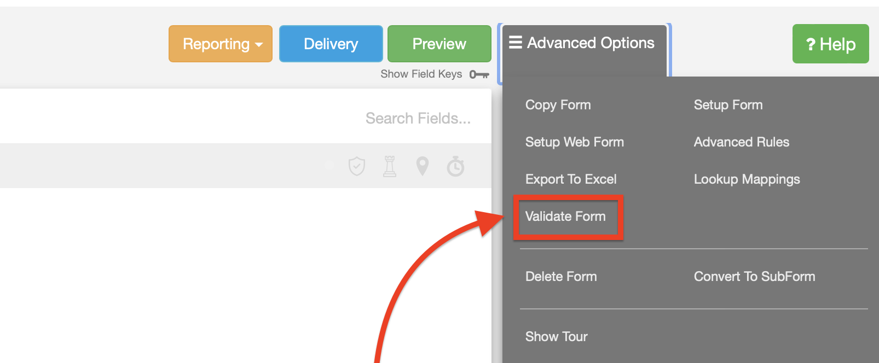Image resolution: width=879 pixels, height=363 pixels.
Task: Collapse the Advanced Options menu
Action: point(584,43)
